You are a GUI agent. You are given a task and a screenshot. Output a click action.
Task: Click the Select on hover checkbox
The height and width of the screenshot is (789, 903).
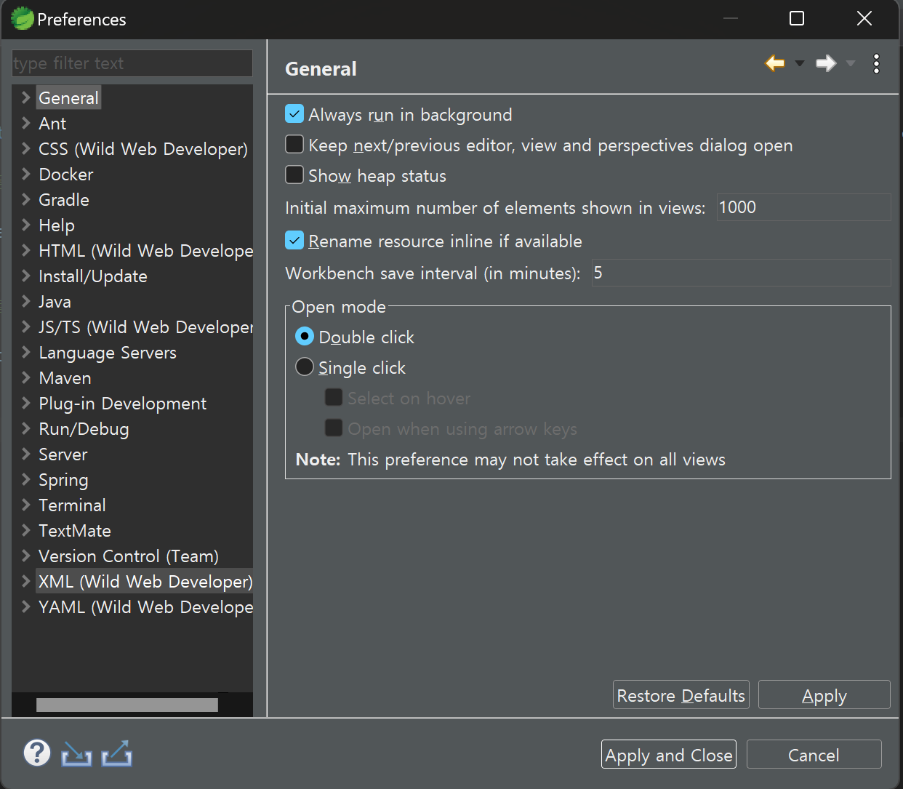coord(334,398)
